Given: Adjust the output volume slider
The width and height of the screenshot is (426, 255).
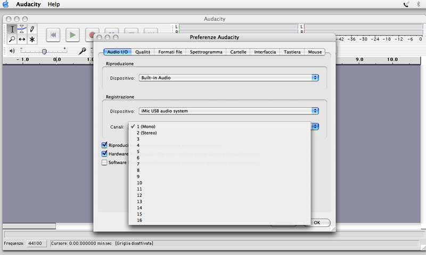Looking at the screenshot, I should click(x=44, y=51).
